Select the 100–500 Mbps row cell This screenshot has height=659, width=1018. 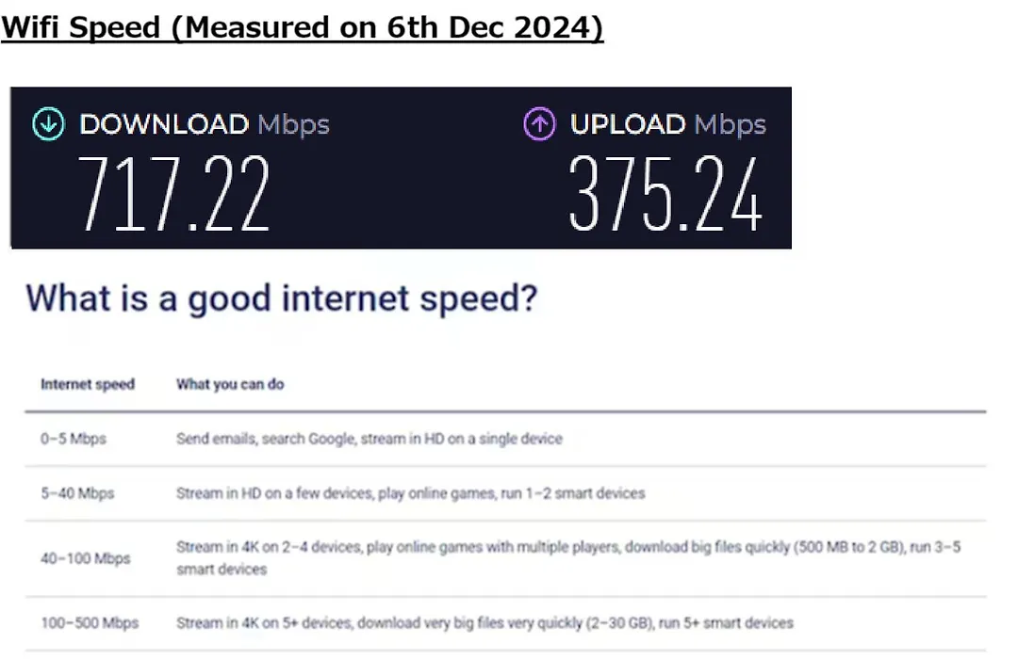pos(90,622)
